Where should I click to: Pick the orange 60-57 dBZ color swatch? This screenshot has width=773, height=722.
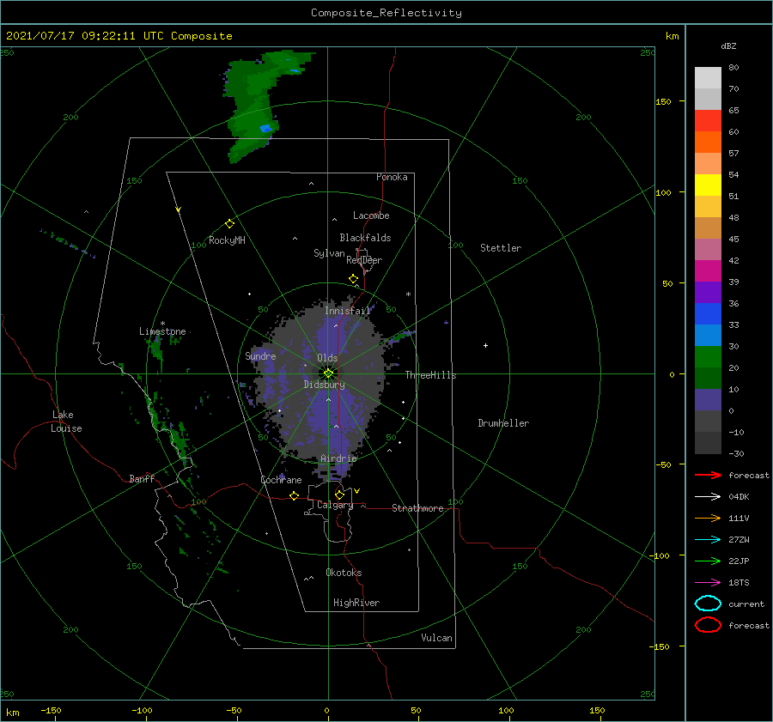point(708,143)
